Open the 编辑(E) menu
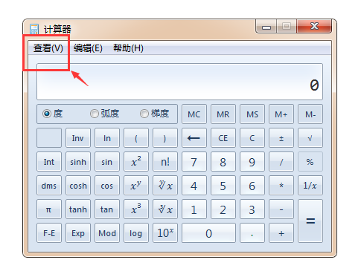 point(88,48)
